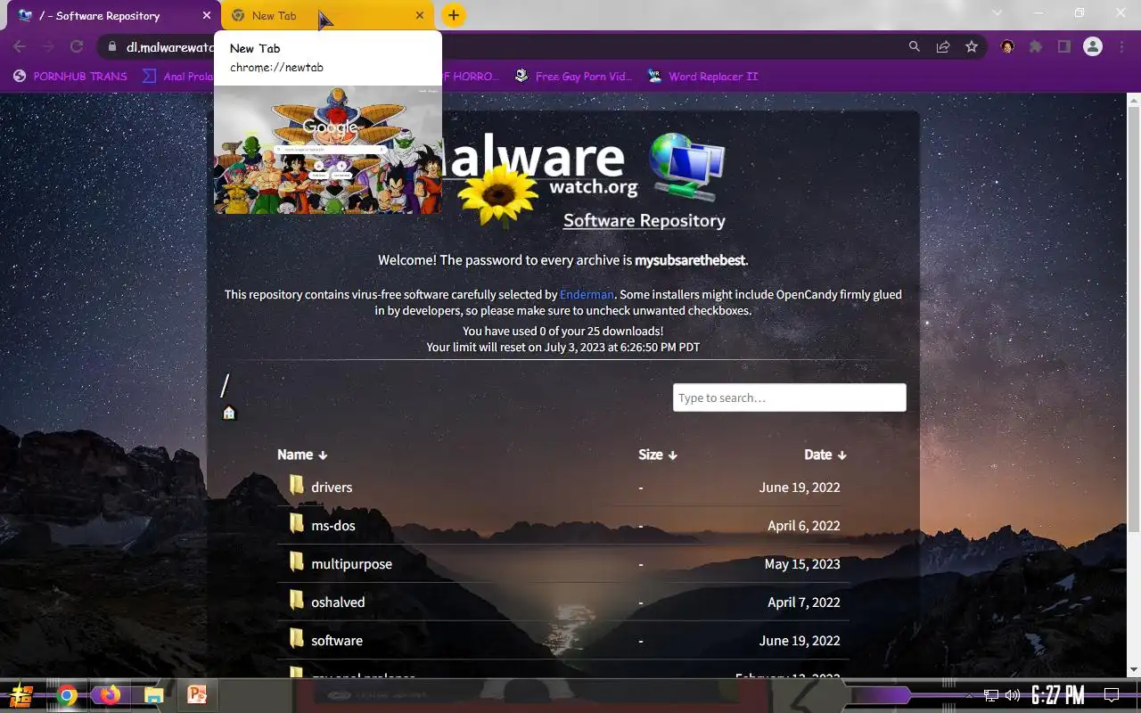
Task: Open the PORNHUB TRANS bookmark
Action: point(70,76)
